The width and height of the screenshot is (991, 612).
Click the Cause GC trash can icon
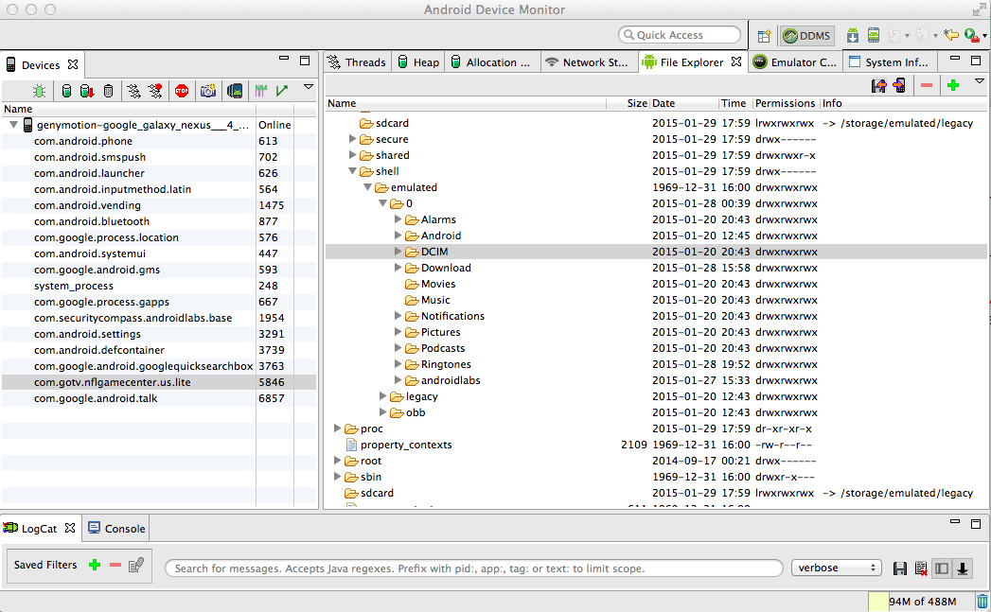[108, 91]
